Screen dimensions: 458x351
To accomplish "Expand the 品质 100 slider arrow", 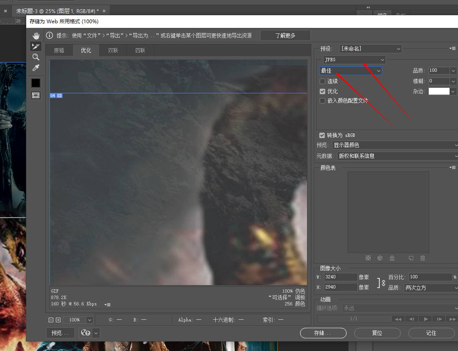I will click(x=453, y=71).
